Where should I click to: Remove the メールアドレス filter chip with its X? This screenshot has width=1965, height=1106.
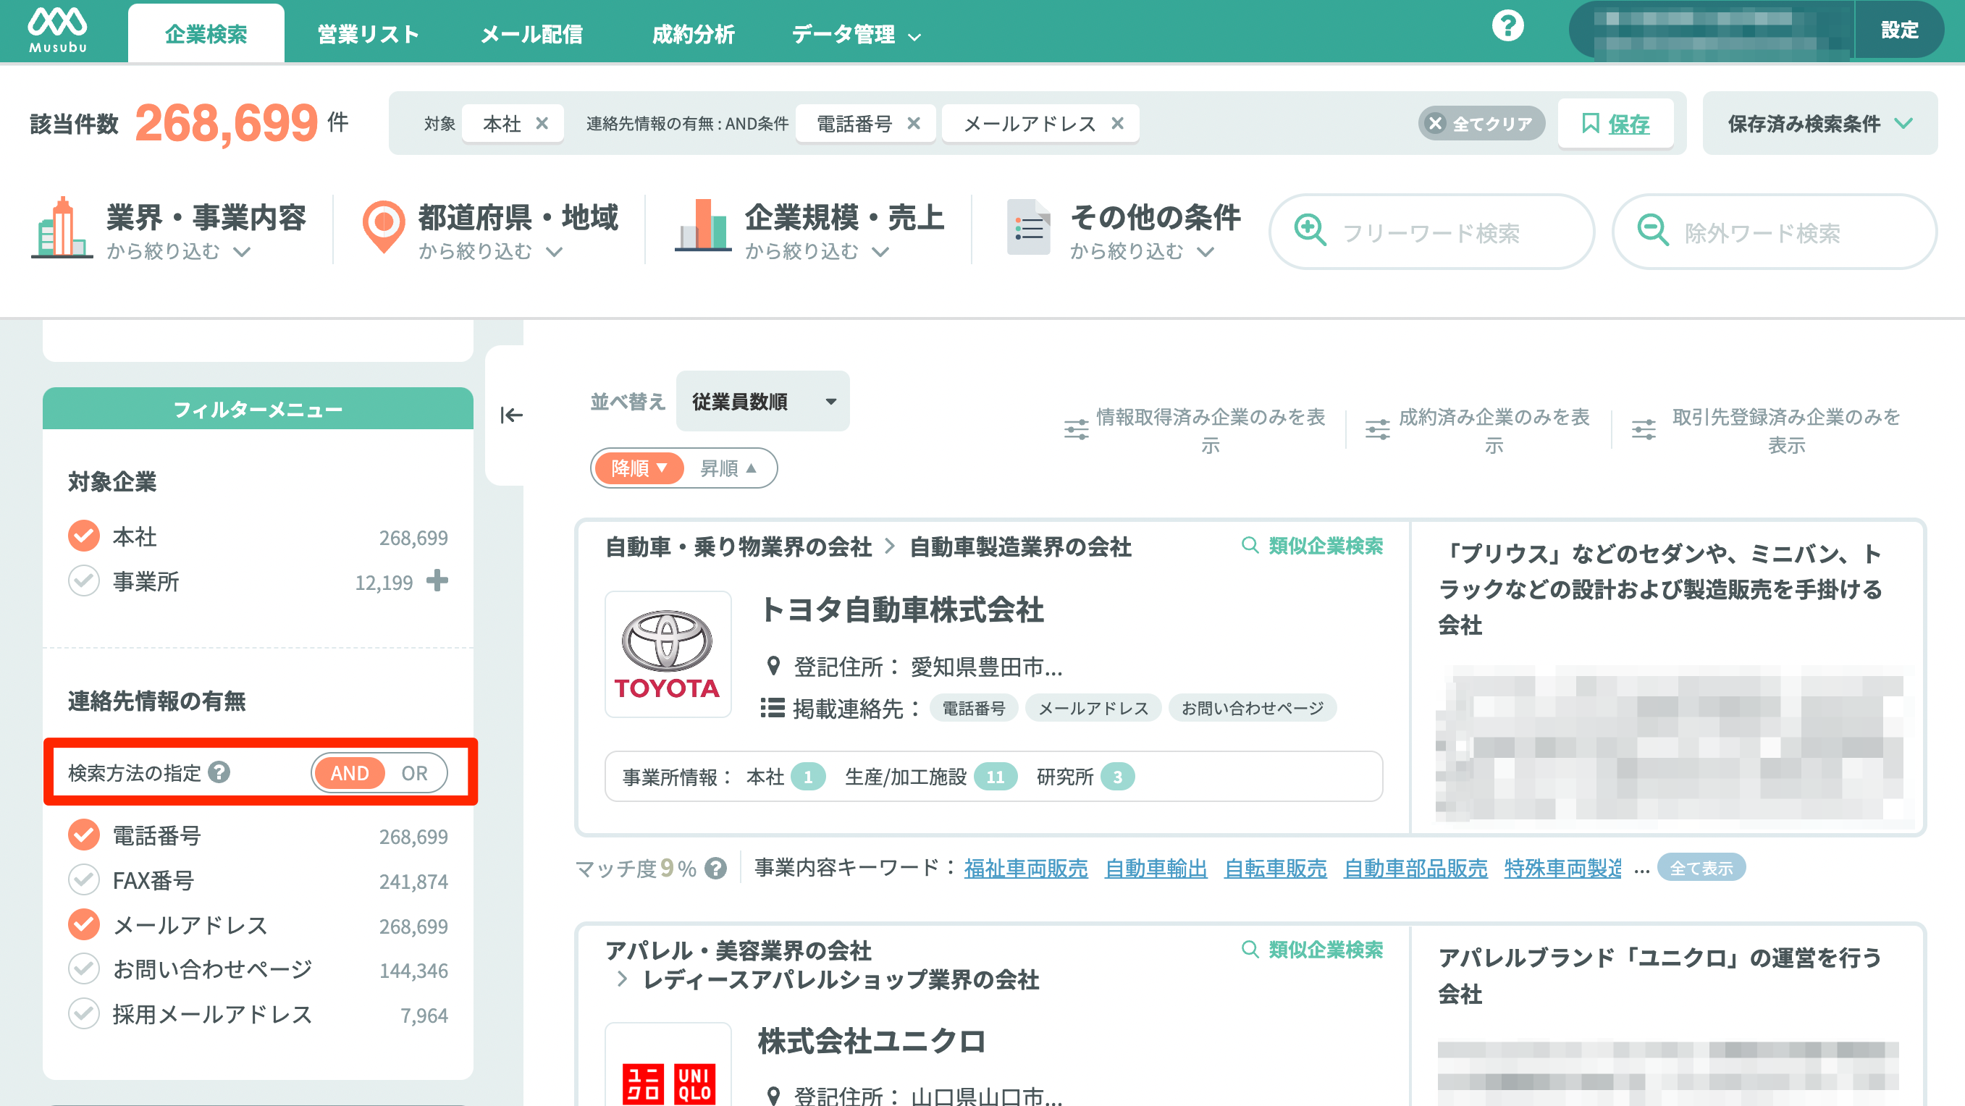click(1117, 123)
